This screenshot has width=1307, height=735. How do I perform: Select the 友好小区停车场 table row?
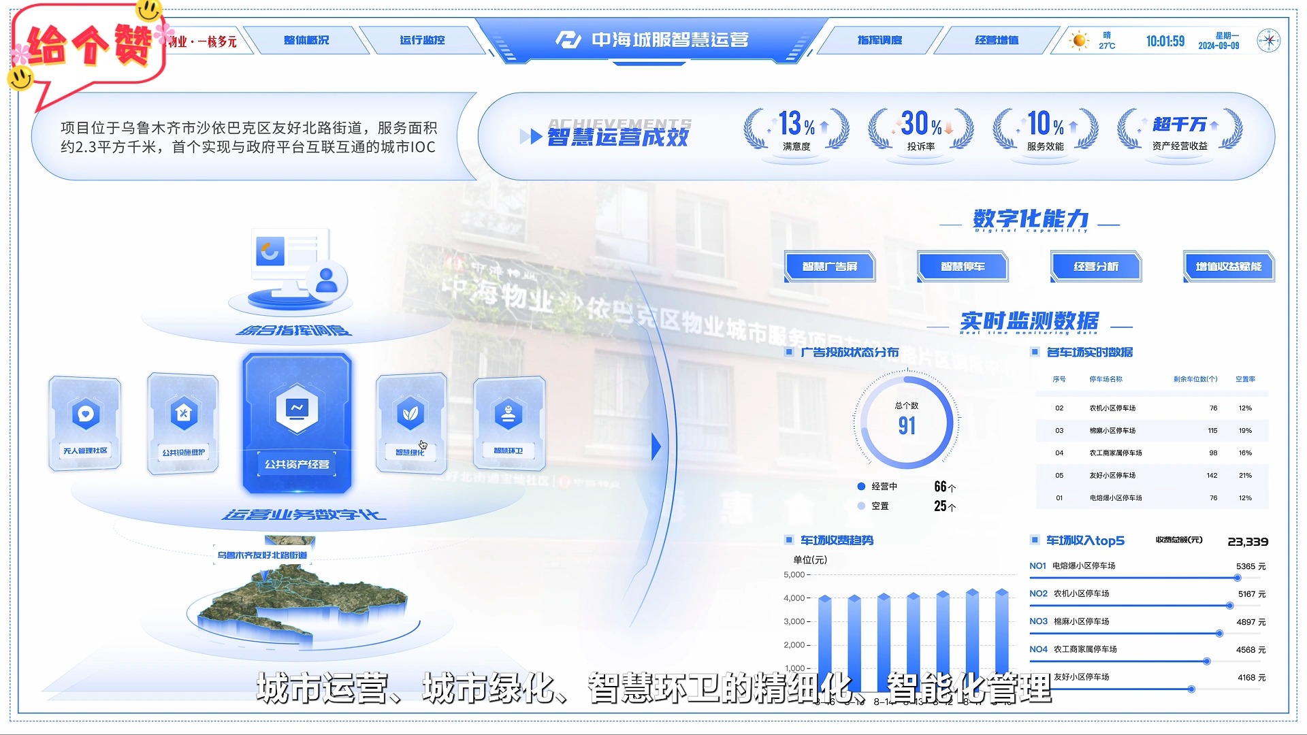tap(1152, 476)
